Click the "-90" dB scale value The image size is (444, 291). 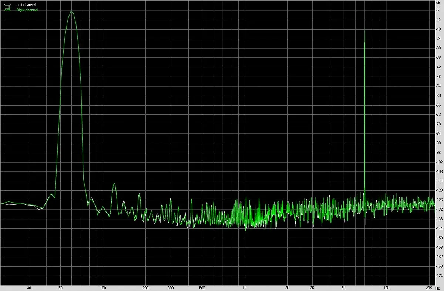point(439,143)
